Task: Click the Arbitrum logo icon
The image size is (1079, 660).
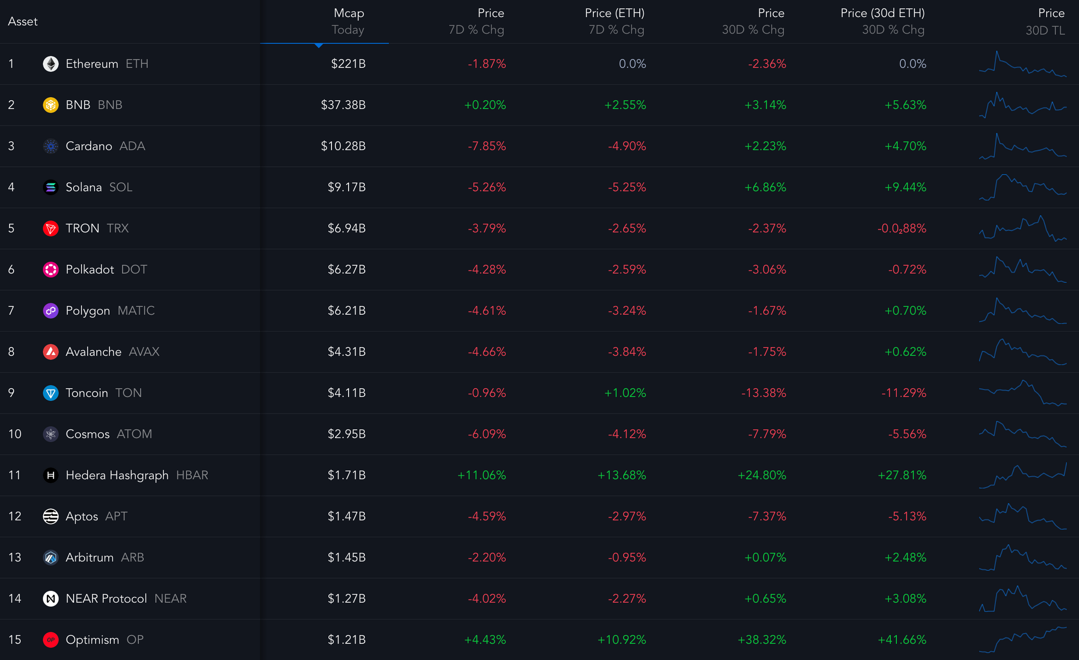Action: click(x=50, y=557)
